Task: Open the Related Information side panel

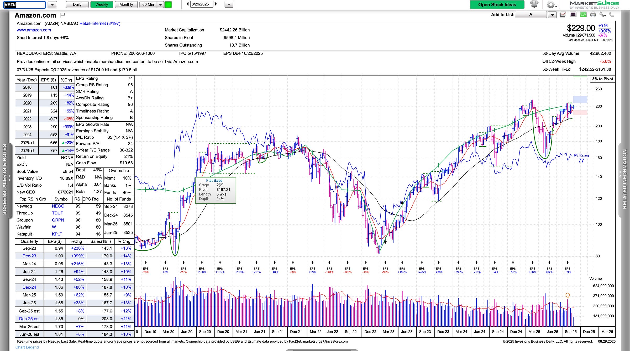Action: point(625,178)
